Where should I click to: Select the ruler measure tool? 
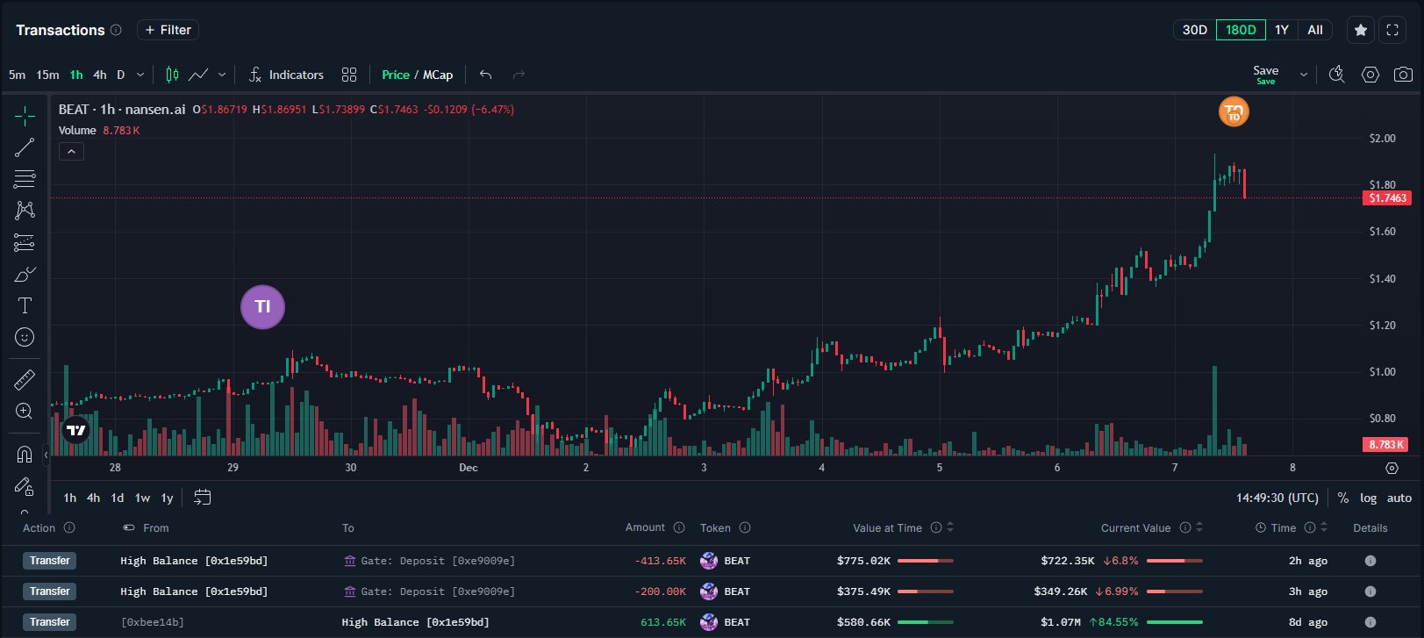pos(25,379)
